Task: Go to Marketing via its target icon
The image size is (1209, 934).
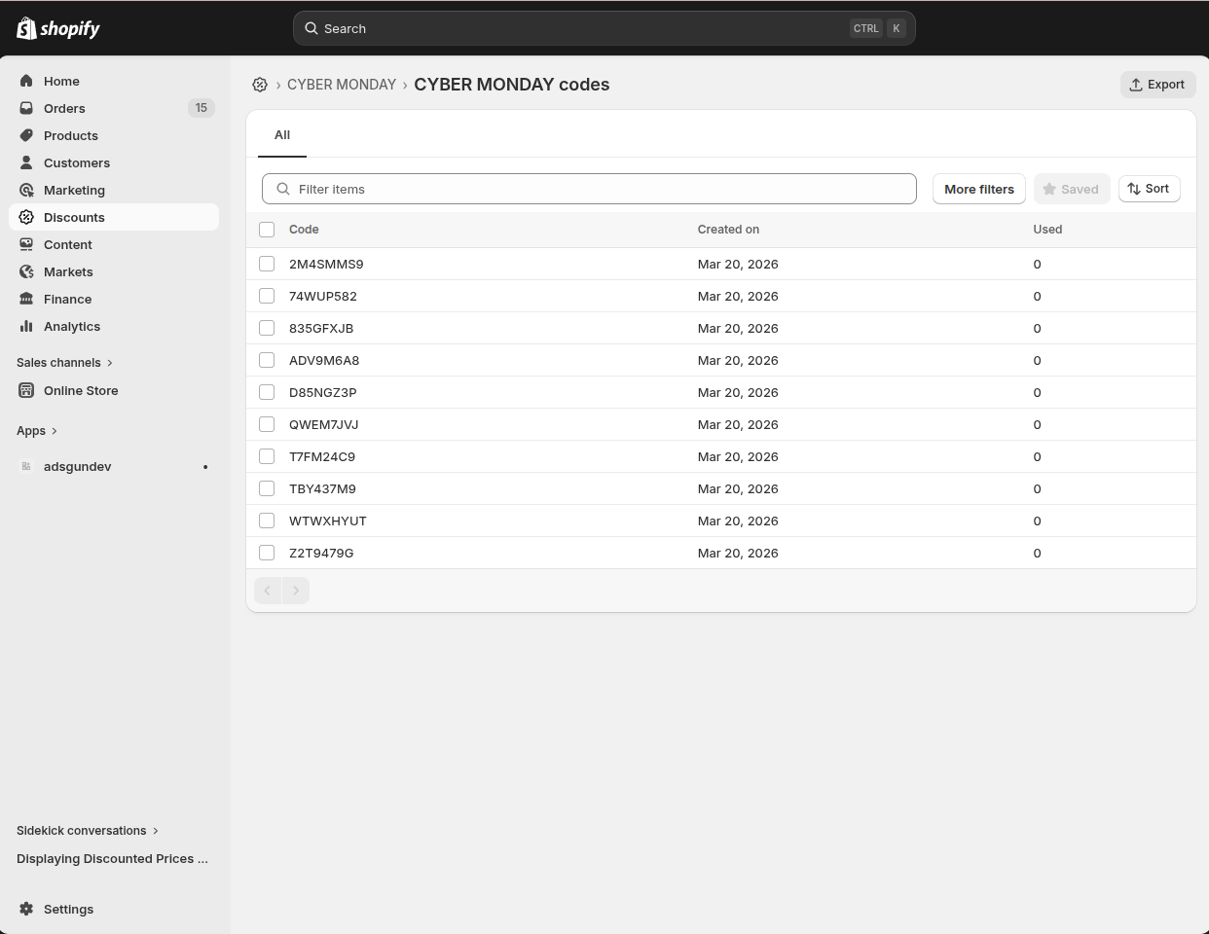Action: [26, 190]
